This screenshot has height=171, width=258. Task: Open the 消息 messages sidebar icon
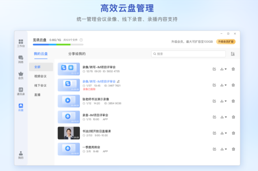21,59
